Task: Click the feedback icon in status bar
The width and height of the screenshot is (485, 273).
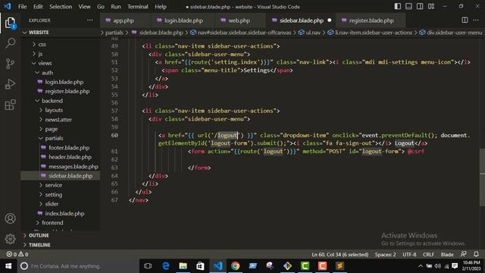Action: pyautogui.click(x=463, y=254)
